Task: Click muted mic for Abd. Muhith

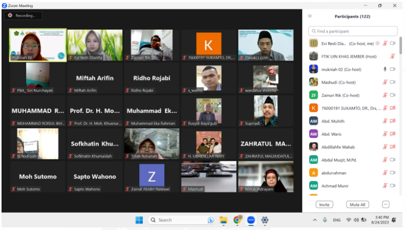Action: point(385,121)
